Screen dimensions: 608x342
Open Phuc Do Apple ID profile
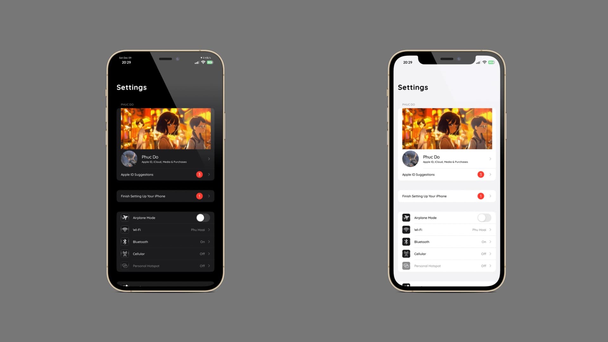(165, 159)
